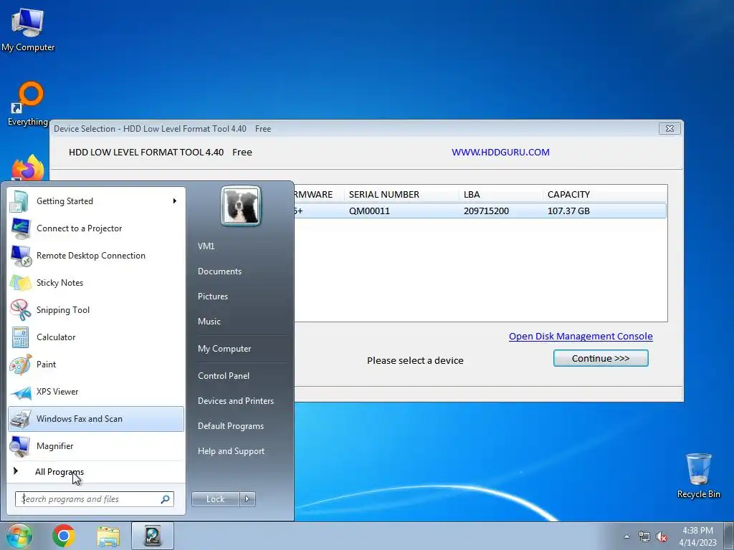Click the 209715200 LBA value
The width and height of the screenshot is (734, 550).
pyautogui.click(x=486, y=211)
